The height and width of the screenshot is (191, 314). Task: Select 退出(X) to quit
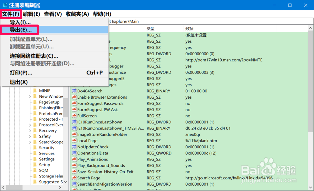tap(54, 82)
